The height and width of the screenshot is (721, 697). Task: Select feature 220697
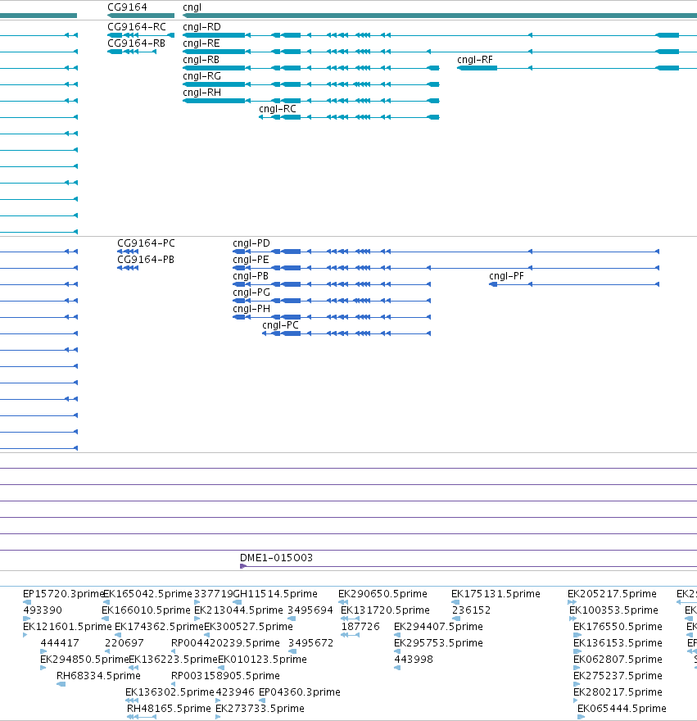coord(124,643)
